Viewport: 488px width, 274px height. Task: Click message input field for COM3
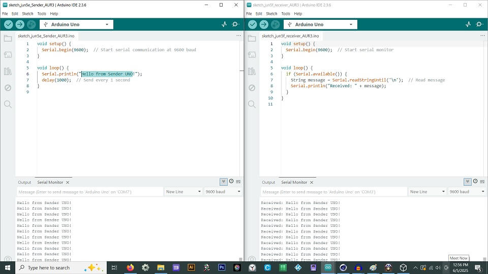334,192
